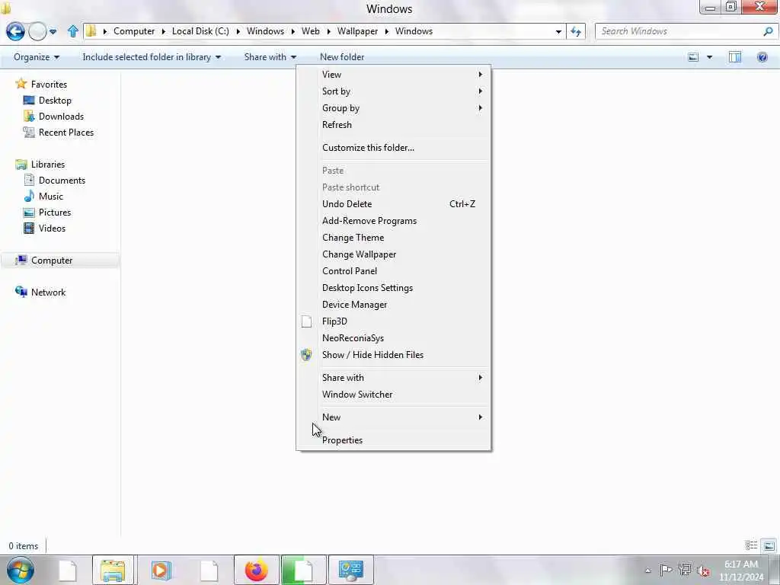This screenshot has height=585, width=780.
Task: Open Downloads under Favorites
Action: tap(61, 117)
